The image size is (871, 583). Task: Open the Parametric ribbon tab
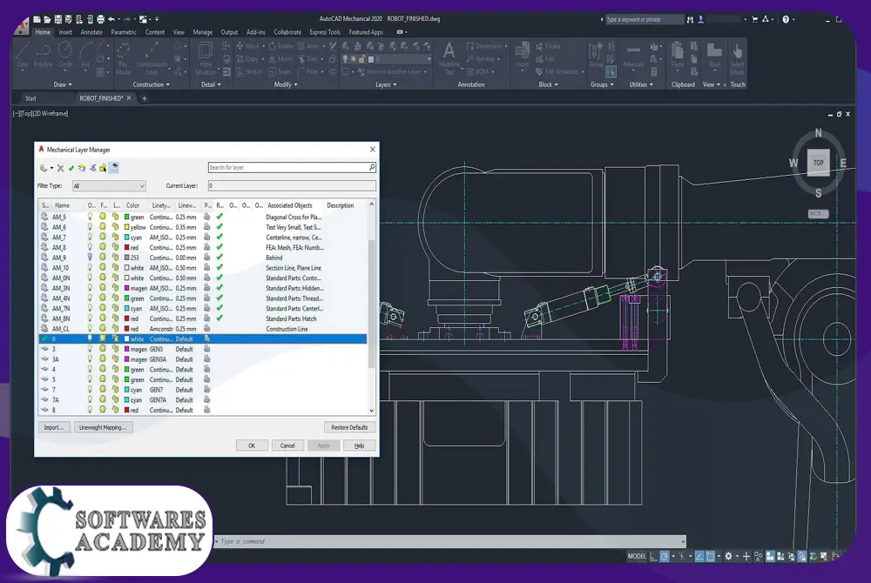click(124, 32)
